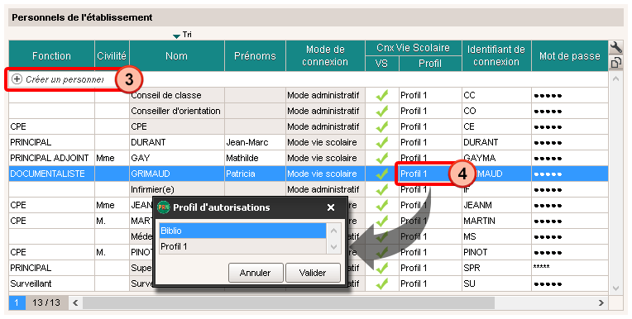Click the PRN icon in dialog title
Image resolution: width=632 pixels, height=319 pixels.
164,207
